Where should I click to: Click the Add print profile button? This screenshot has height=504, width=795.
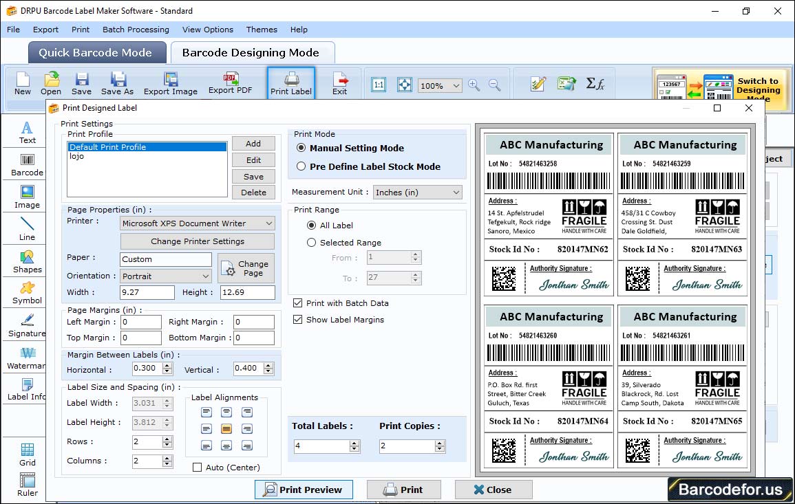coord(253,144)
